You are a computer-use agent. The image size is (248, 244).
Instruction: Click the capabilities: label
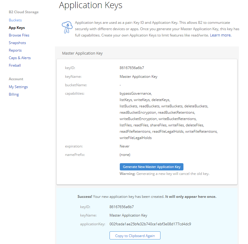[x=75, y=93]
